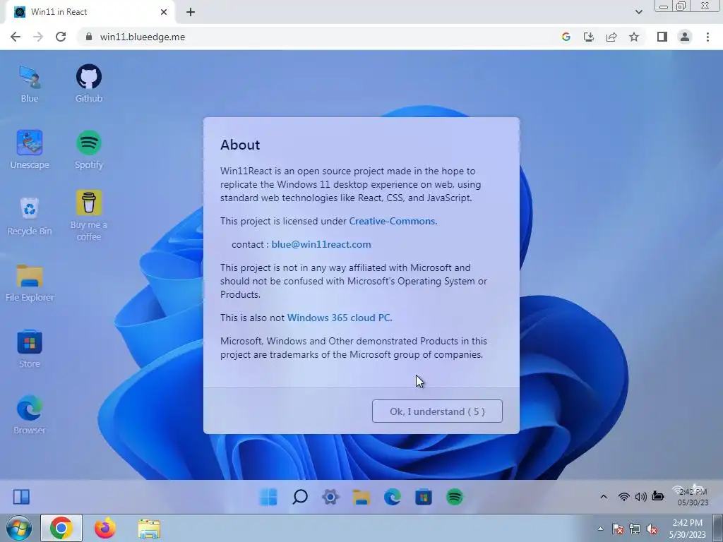Open the Spotify desktop shortcut
This screenshot has height=542, width=723.
(88, 150)
